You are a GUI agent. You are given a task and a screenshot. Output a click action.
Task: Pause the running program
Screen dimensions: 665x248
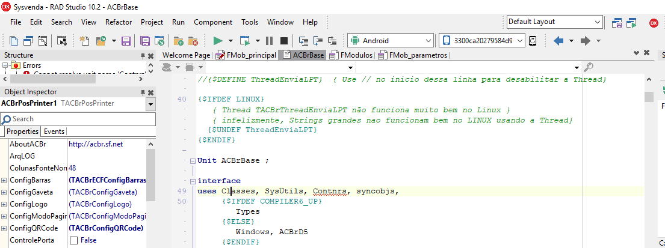[269, 41]
